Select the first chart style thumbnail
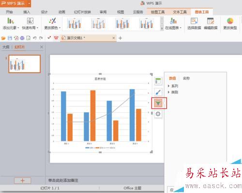242x193 pixels. point(75,24)
